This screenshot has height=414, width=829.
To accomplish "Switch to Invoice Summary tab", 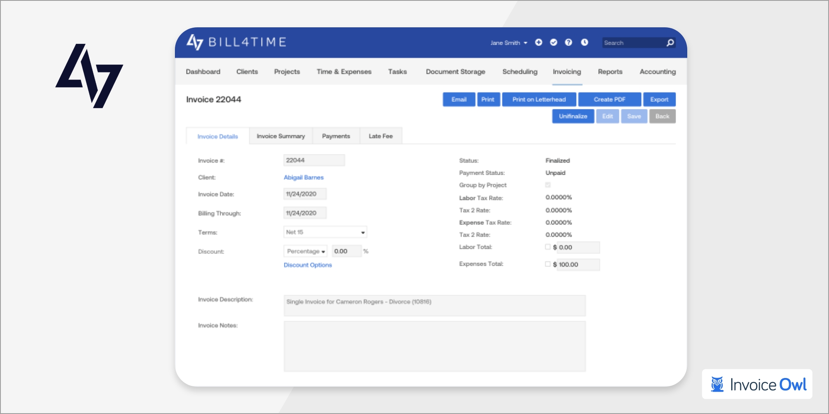I will point(281,136).
